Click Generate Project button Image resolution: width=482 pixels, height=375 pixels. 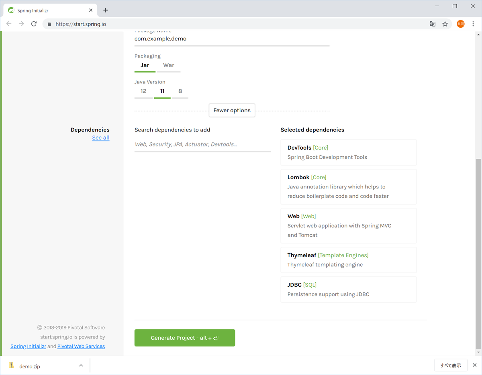coord(185,338)
